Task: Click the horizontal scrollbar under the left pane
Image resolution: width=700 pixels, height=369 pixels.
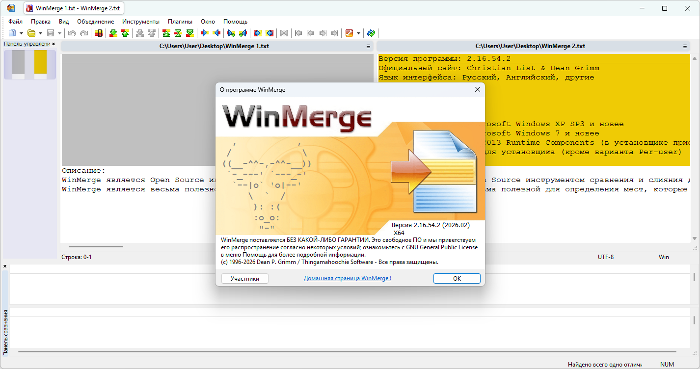Action: [96, 246]
